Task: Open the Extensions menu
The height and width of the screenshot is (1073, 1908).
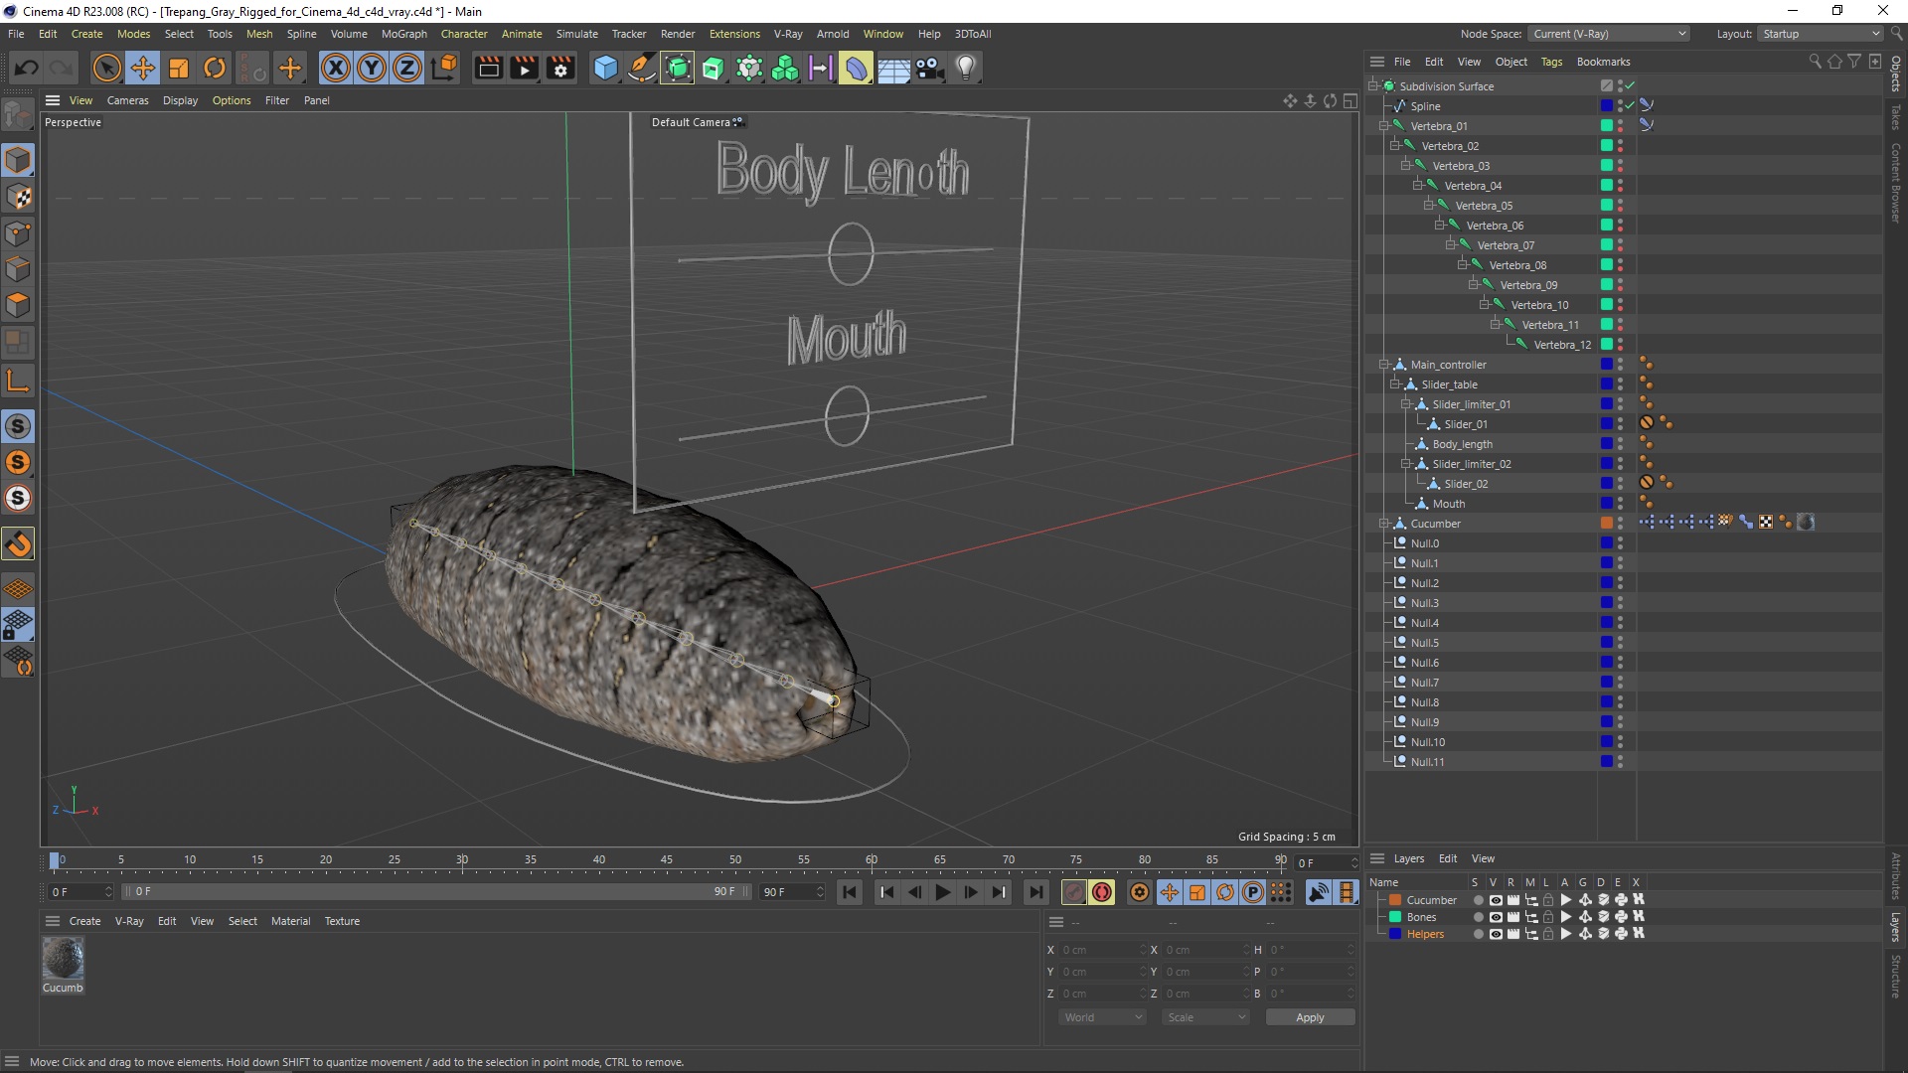Action: tap(731, 33)
